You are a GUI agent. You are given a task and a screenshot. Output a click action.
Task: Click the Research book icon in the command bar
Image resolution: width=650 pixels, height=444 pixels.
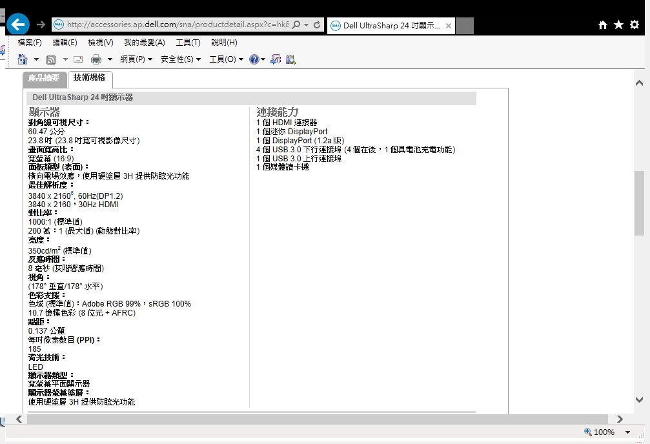point(290,59)
